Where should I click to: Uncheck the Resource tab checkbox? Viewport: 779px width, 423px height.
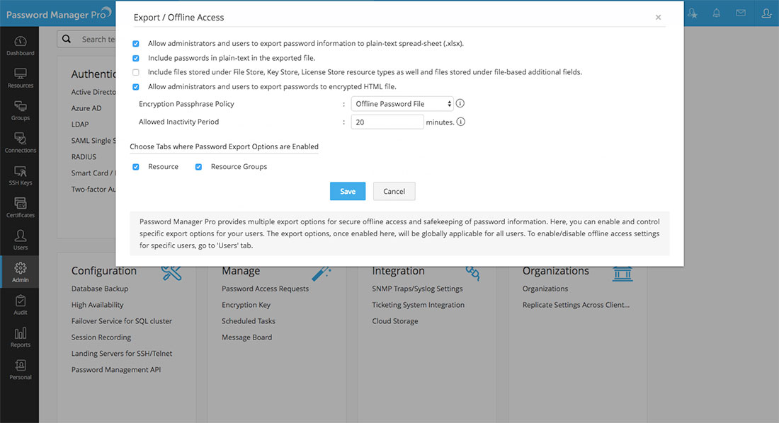tap(136, 167)
